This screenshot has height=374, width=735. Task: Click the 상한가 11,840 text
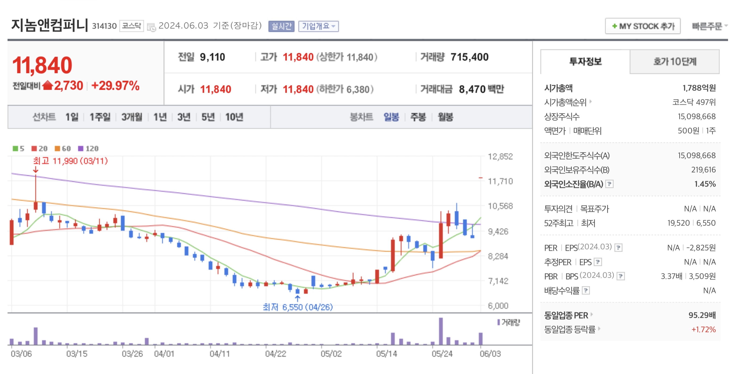tap(347, 57)
